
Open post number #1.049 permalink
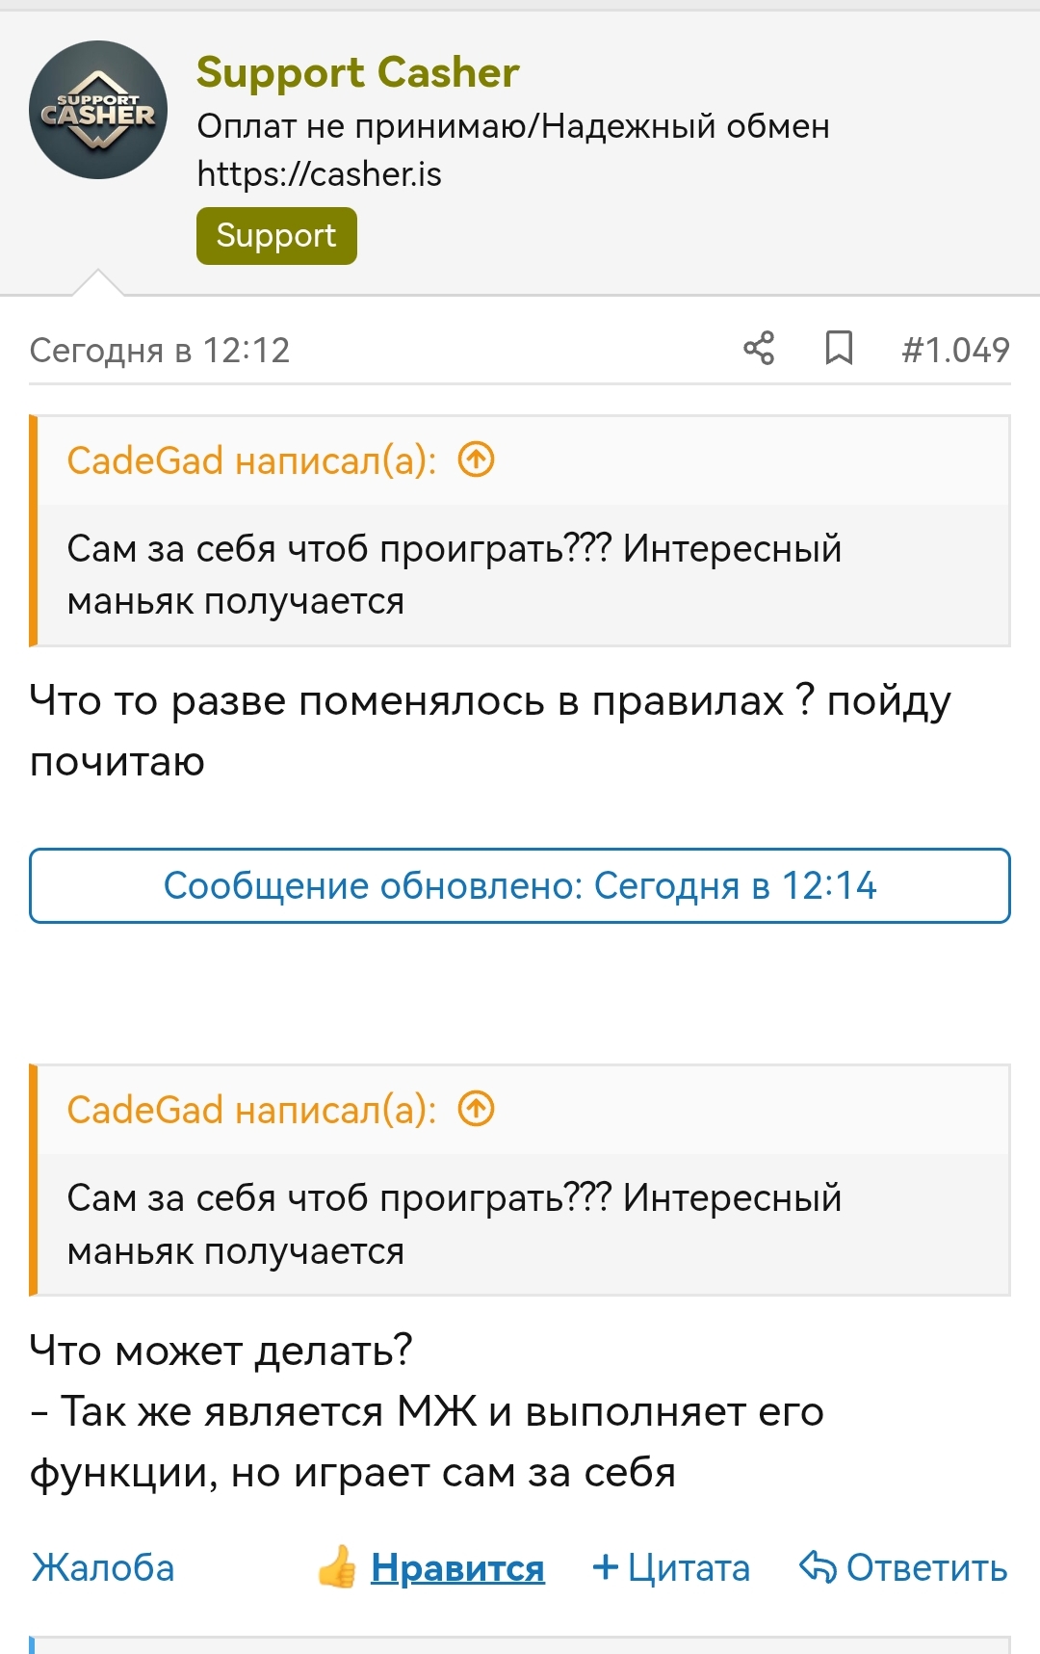coord(955,350)
